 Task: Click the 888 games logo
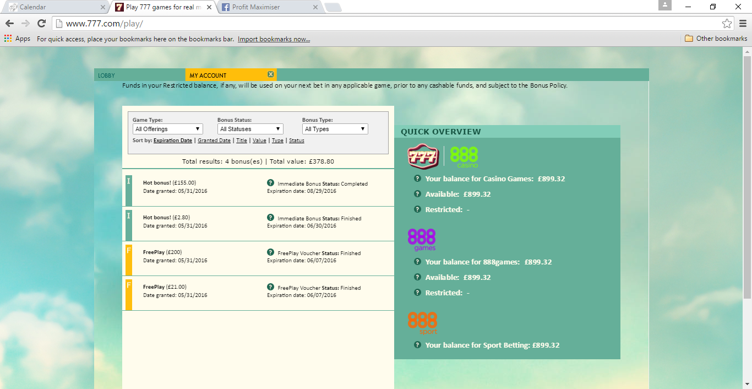(x=422, y=240)
